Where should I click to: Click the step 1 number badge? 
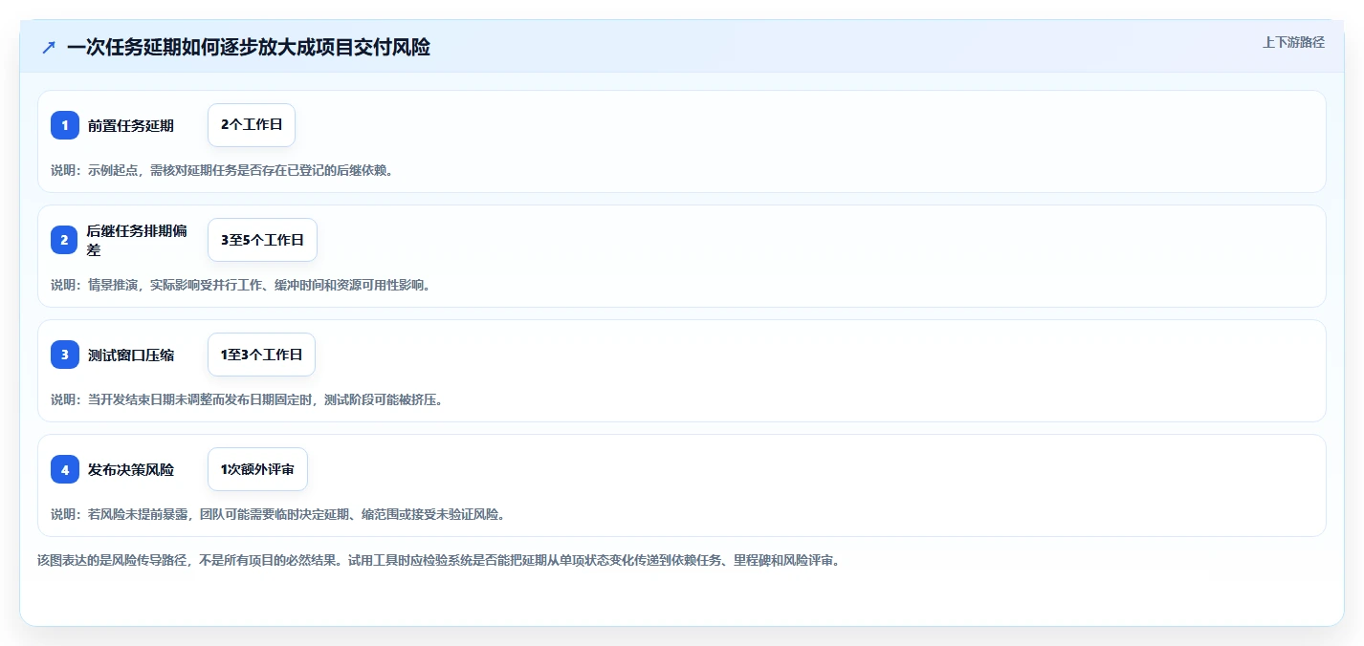pos(65,125)
